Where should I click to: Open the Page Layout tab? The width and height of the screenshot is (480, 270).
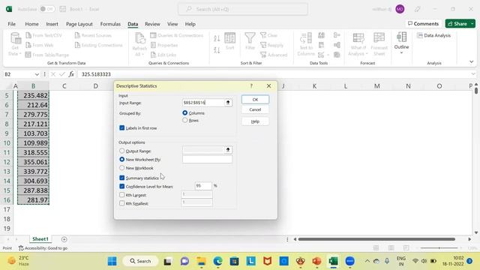79,24
